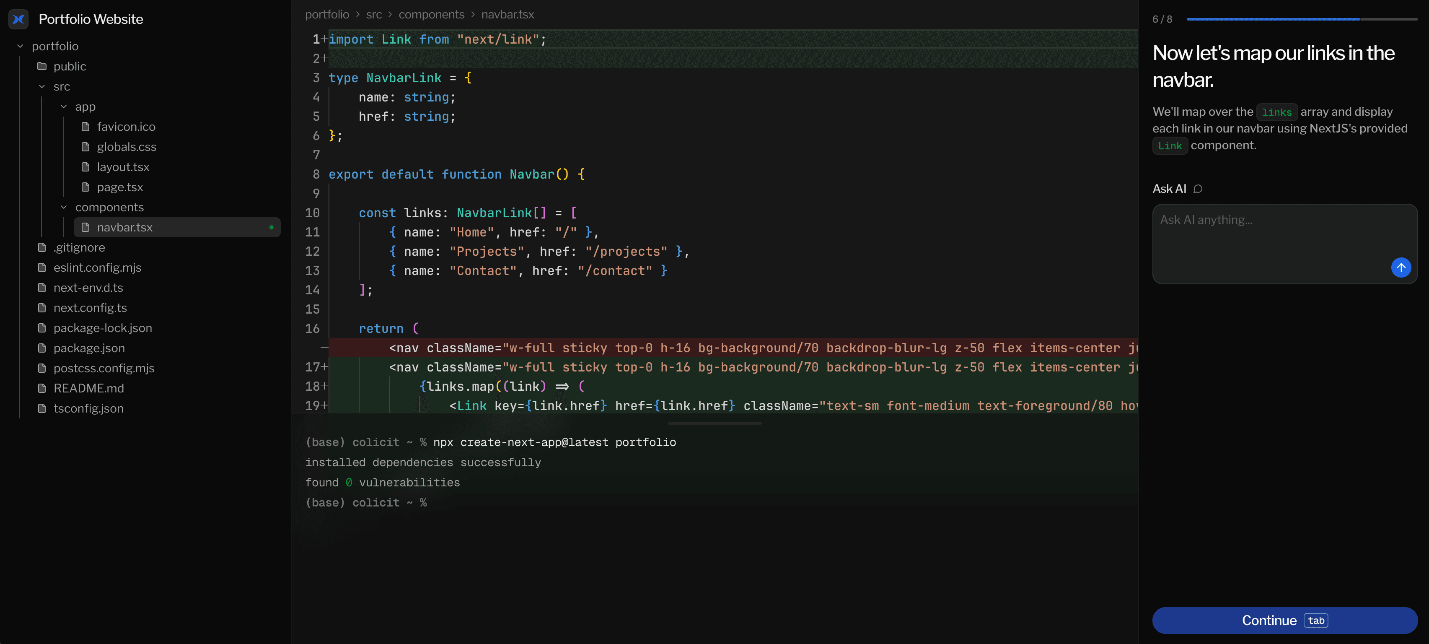
Task: Click the import Link line in editor
Action: pos(437,39)
